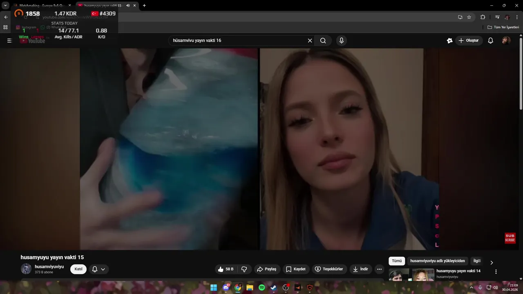Clear the YouTube search box text
Screen dimensions: 523x294
[x=310, y=40]
